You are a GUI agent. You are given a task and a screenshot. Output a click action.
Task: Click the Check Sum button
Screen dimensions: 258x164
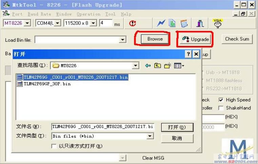[237, 39]
